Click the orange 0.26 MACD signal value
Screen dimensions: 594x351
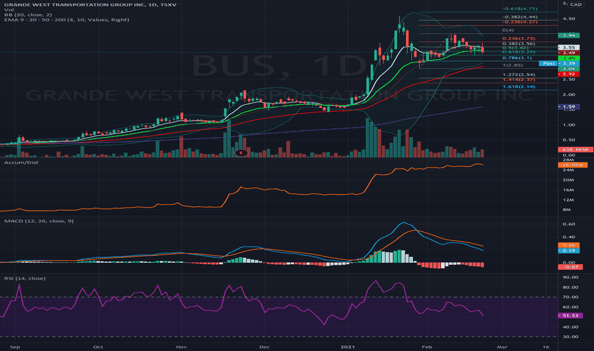569,246
